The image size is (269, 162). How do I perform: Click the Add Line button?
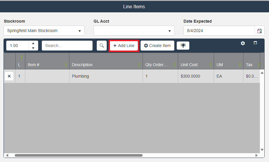tap(124, 46)
